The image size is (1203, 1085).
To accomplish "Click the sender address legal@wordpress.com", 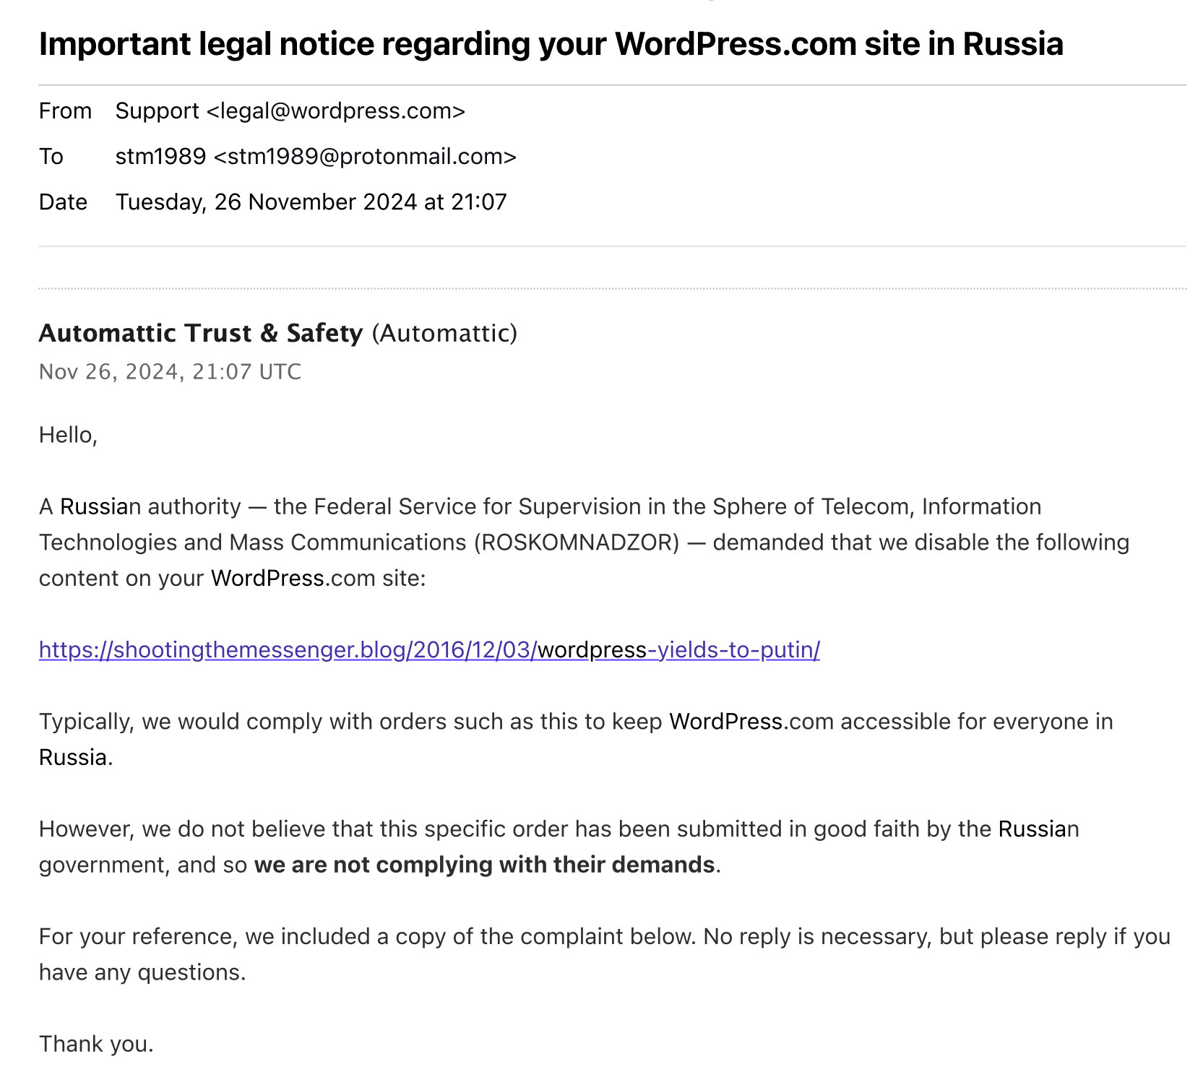I will (336, 111).
